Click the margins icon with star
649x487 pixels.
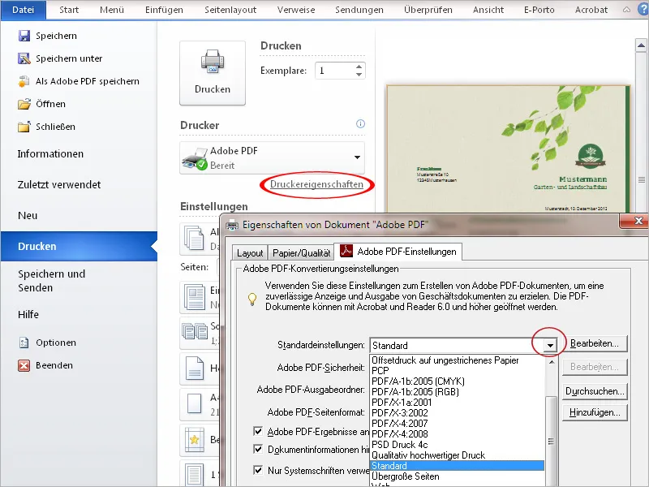(194, 439)
